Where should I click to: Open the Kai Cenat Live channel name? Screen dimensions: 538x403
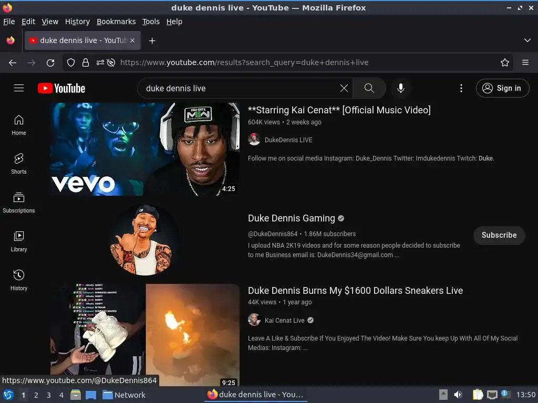coord(284,321)
